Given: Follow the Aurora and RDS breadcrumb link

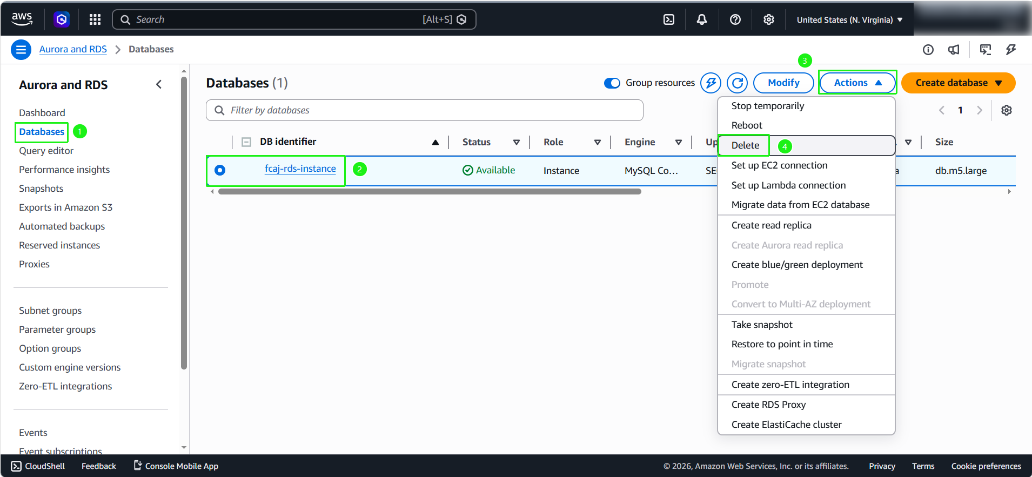Looking at the screenshot, I should click(73, 49).
